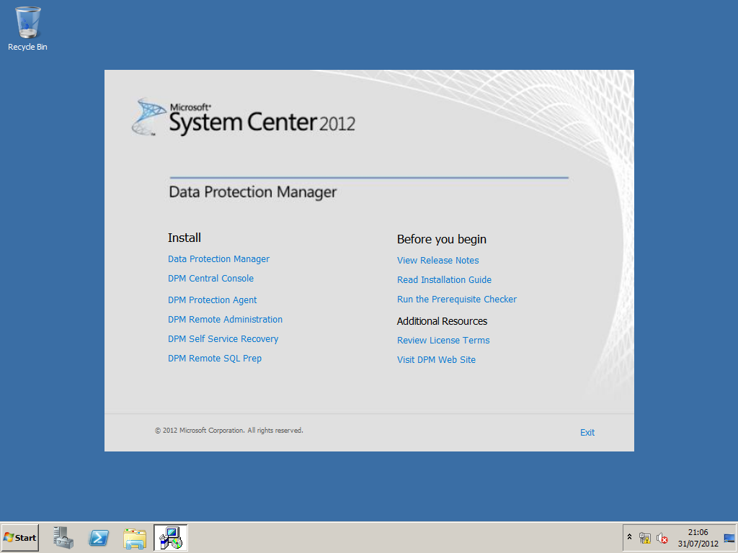Click the Microsoft copyright notice text
The width and height of the screenshot is (738, 553).
coord(229,431)
